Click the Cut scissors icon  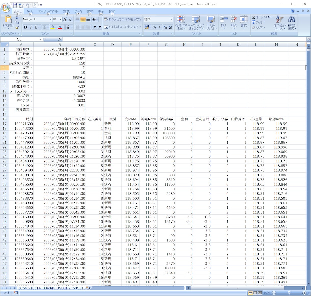point(17,18)
